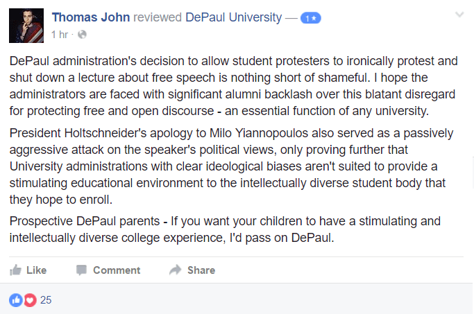Open the 1 hr timestamp link
Screen dimensions: 474x314
click(x=60, y=35)
